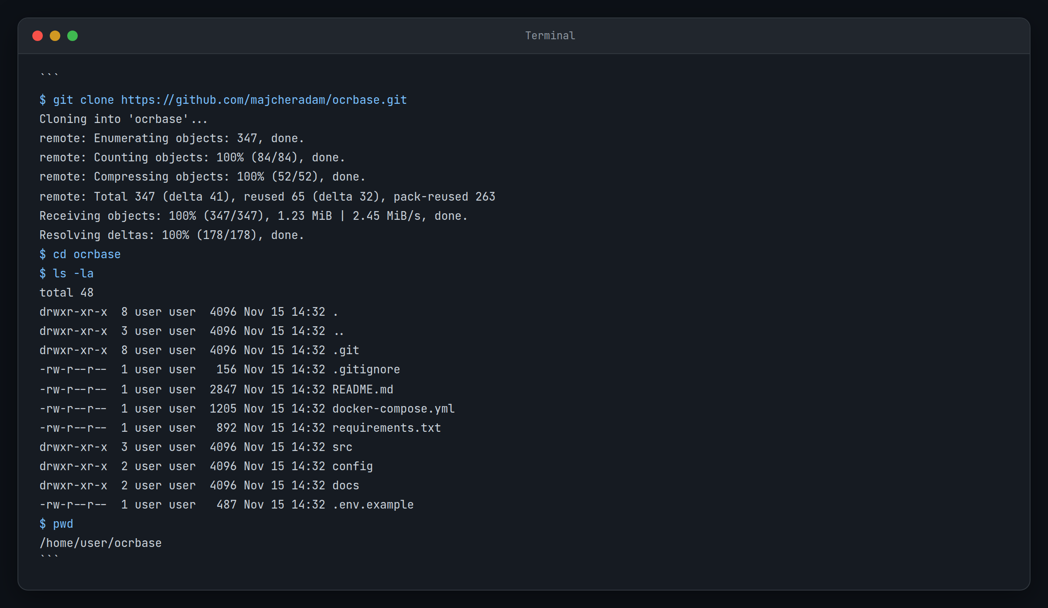This screenshot has height=608, width=1048.
Task: Click the Terminal window title
Action: 550,36
